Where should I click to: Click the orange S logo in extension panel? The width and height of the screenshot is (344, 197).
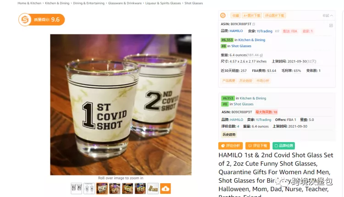(x=223, y=15)
